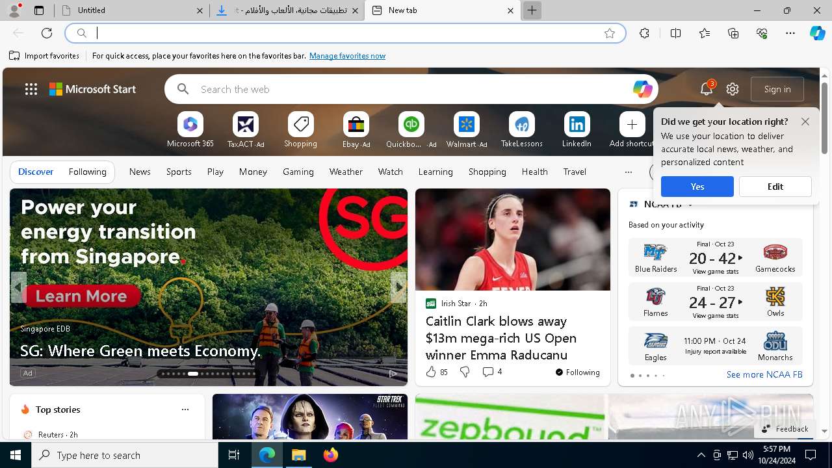Open the LinkedIn shortcut tile

577,129
